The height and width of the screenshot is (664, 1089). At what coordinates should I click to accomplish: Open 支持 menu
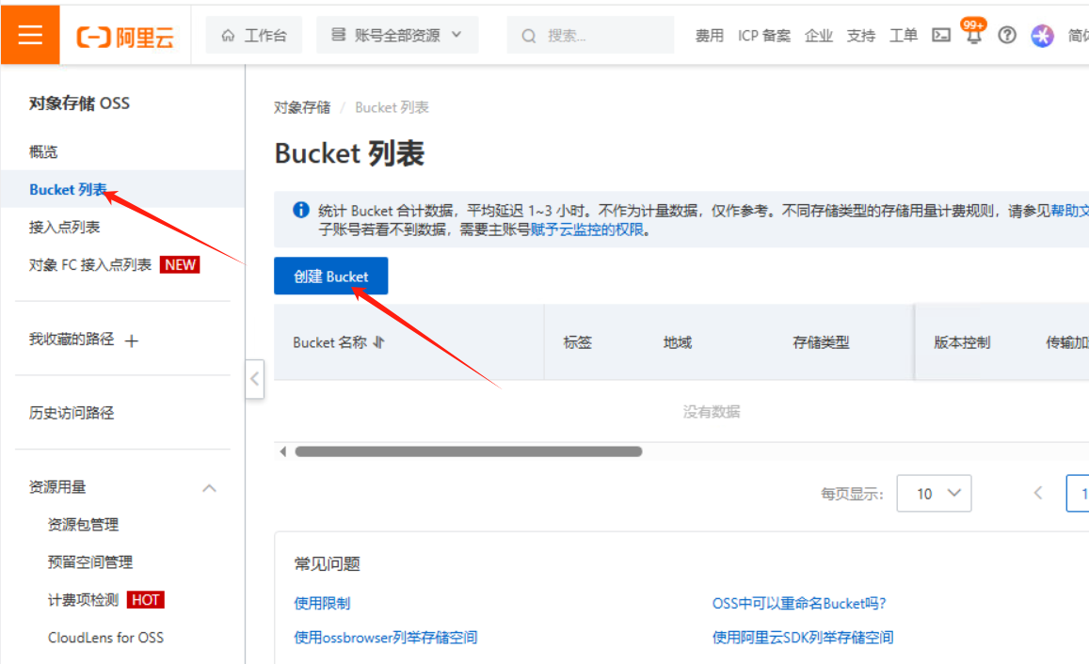click(x=860, y=36)
